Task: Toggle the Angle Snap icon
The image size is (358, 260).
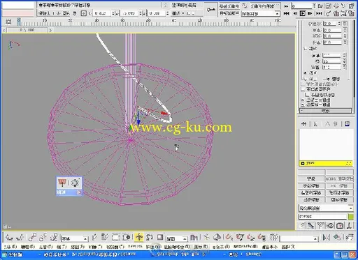Action: click(240, 238)
